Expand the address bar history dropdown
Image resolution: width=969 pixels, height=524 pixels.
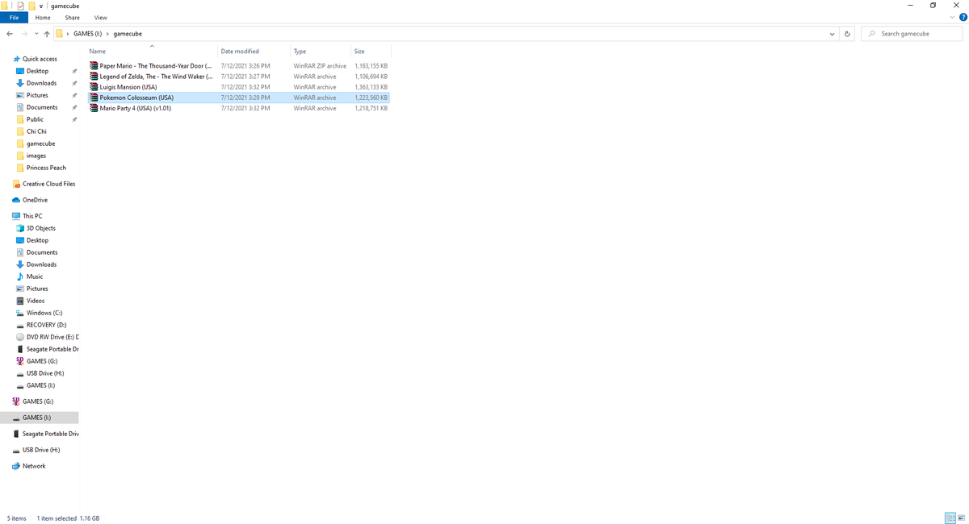point(832,34)
